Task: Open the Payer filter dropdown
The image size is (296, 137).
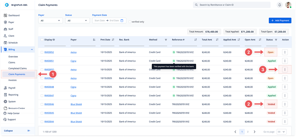Action: 50,21
